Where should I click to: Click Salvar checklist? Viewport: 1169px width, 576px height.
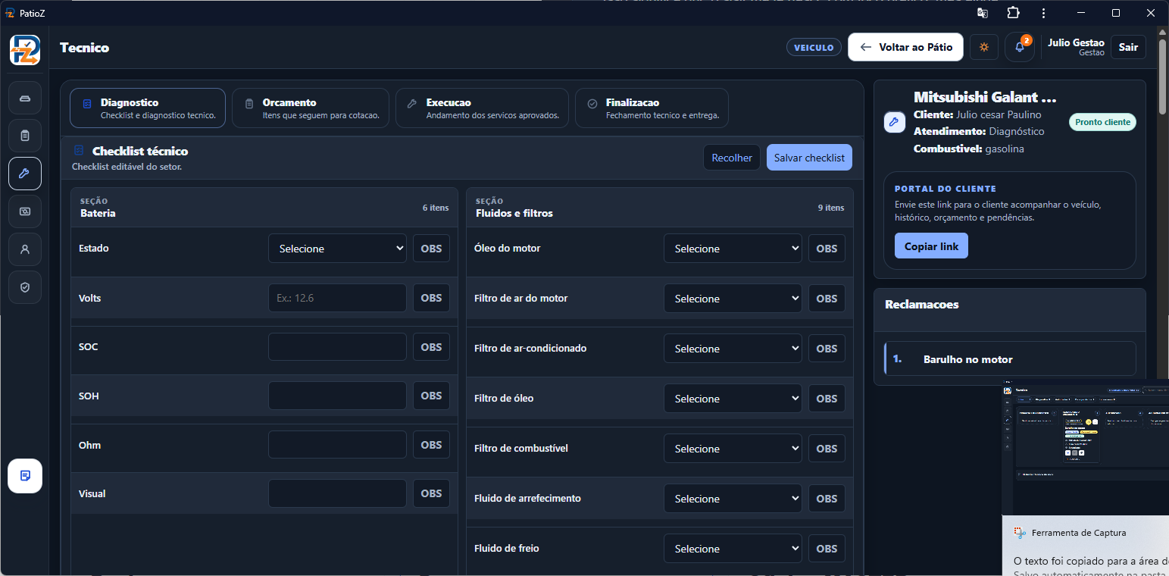point(809,158)
